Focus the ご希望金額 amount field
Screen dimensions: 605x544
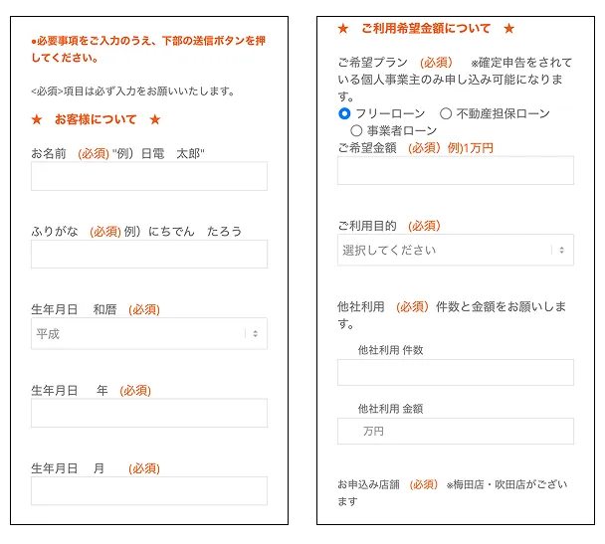tap(456, 170)
